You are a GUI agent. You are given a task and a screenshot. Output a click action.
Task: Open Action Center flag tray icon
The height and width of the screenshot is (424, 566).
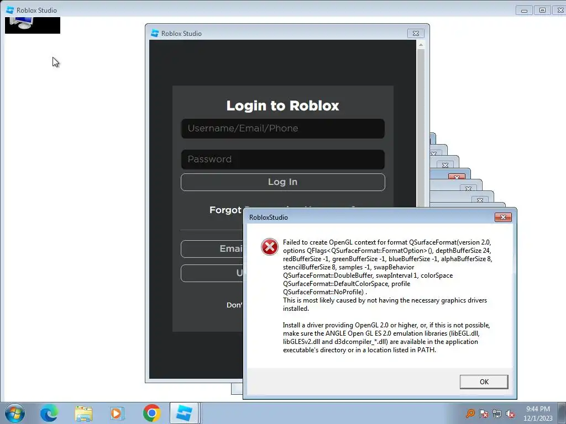pos(484,414)
